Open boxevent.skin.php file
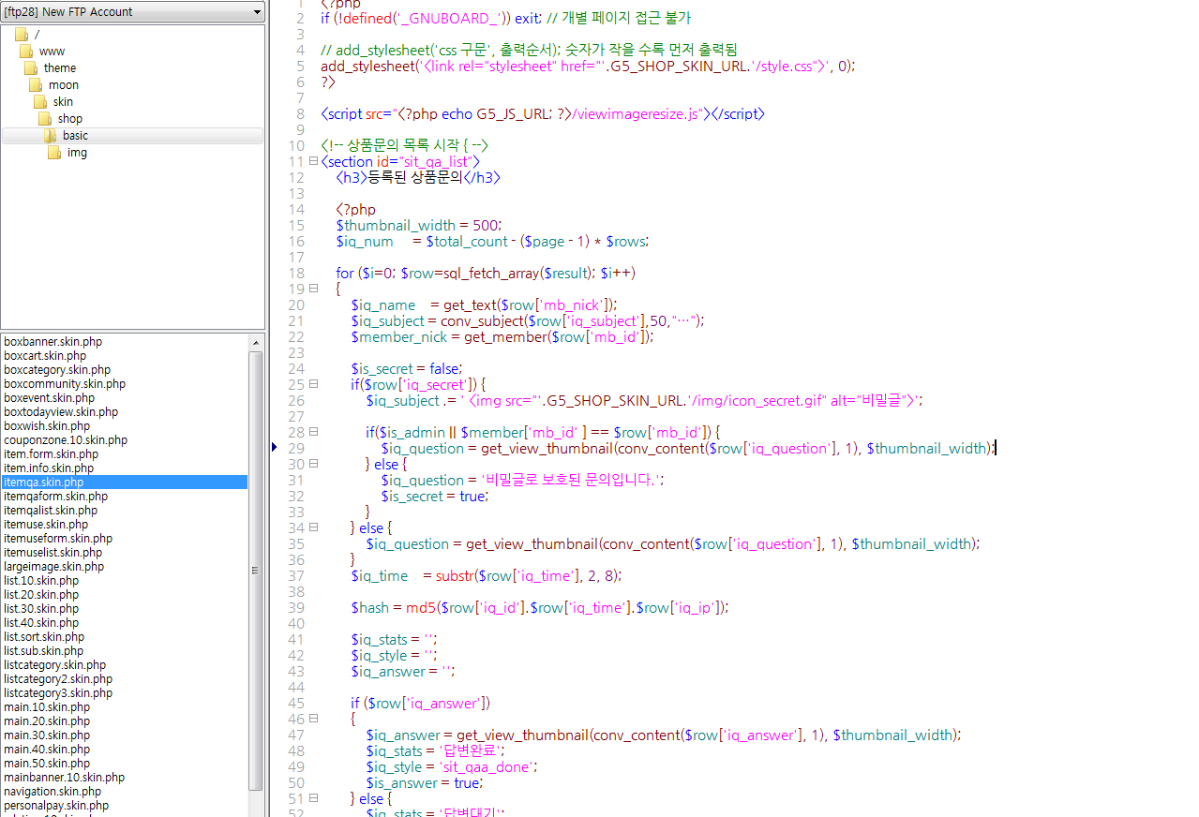Viewport: 1199px width, 817px height. point(49,398)
